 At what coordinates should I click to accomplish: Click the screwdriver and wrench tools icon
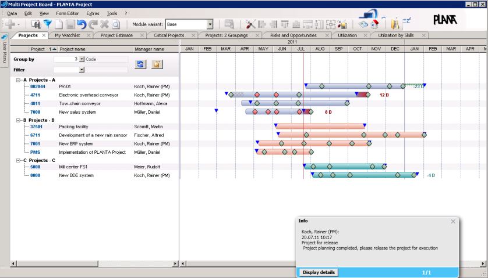tap(250, 24)
